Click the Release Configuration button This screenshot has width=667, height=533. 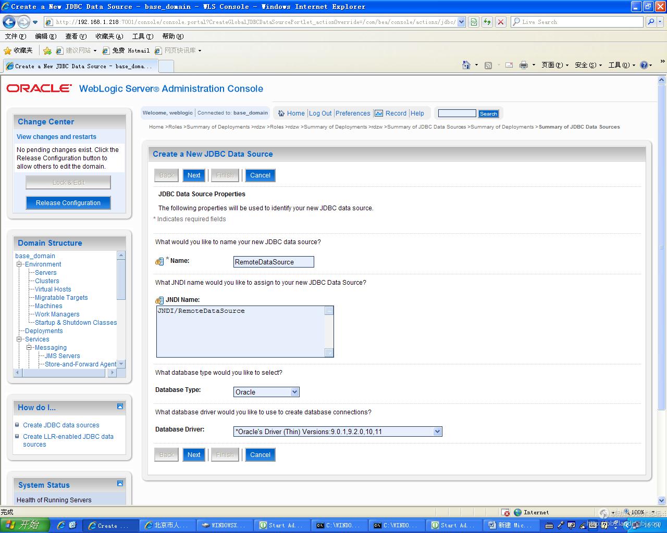click(x=68, y=203)
